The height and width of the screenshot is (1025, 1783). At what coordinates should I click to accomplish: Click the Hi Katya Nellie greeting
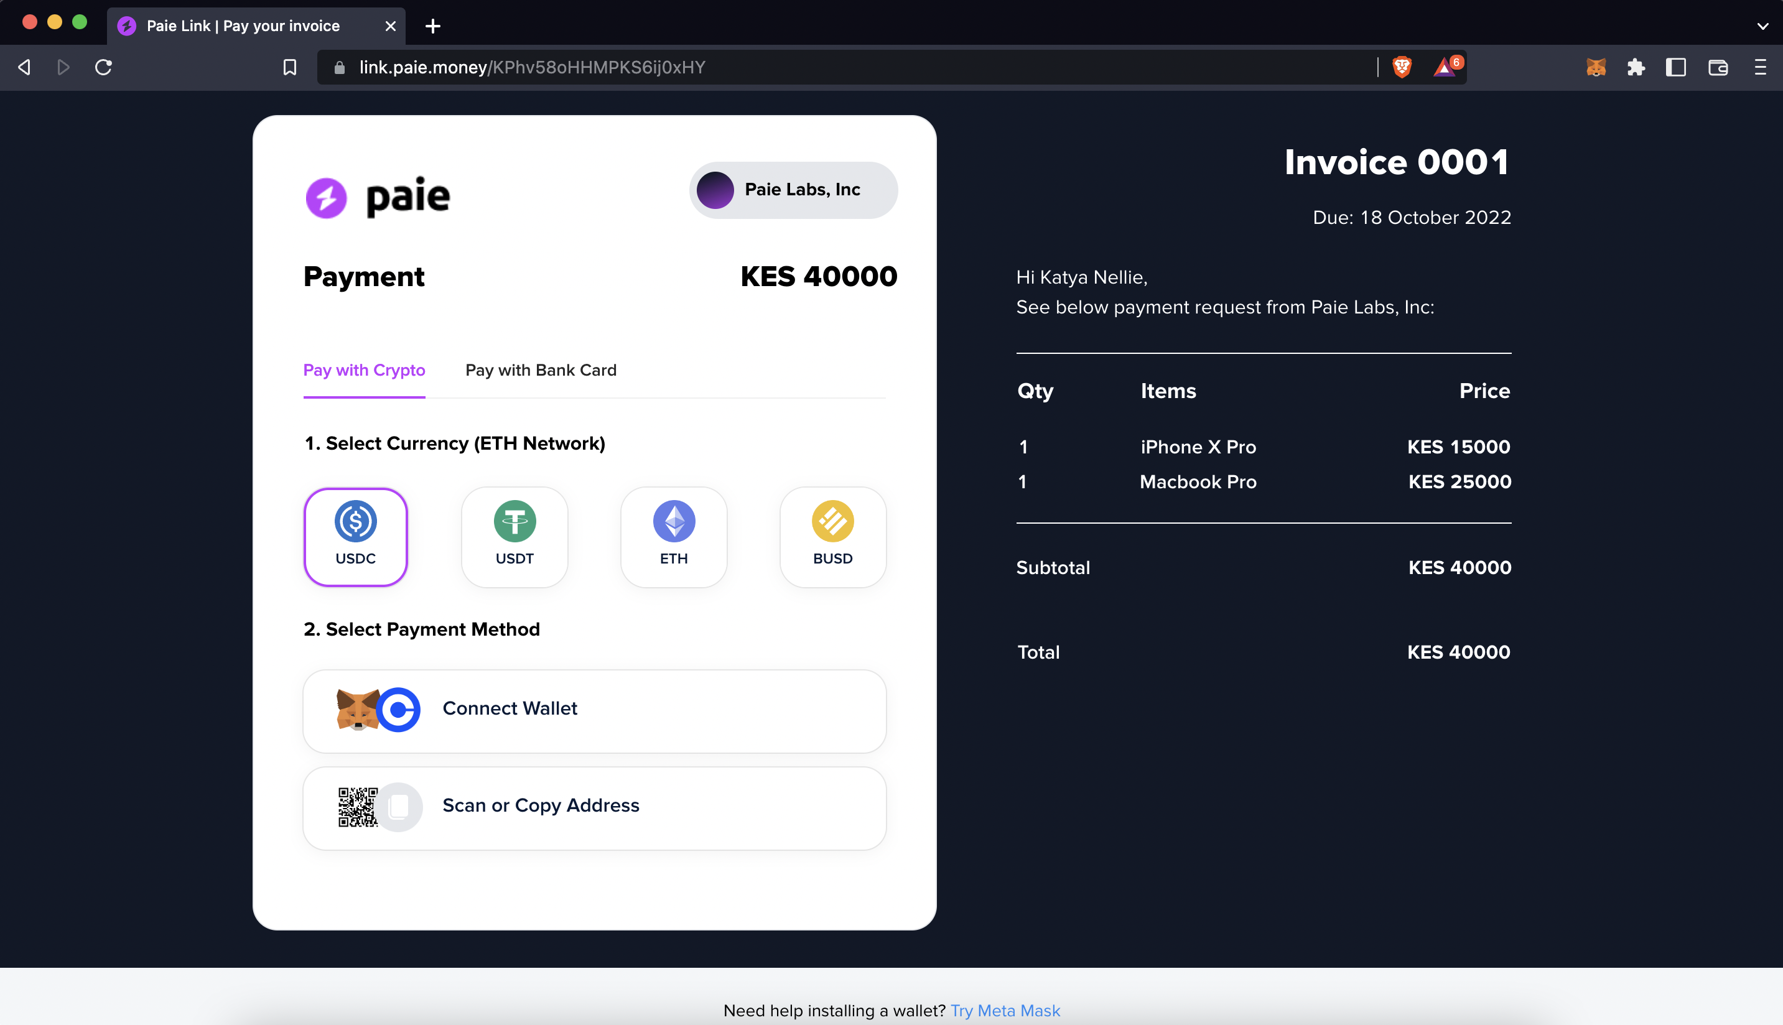pyautogui.click(x=1082, y=277)
